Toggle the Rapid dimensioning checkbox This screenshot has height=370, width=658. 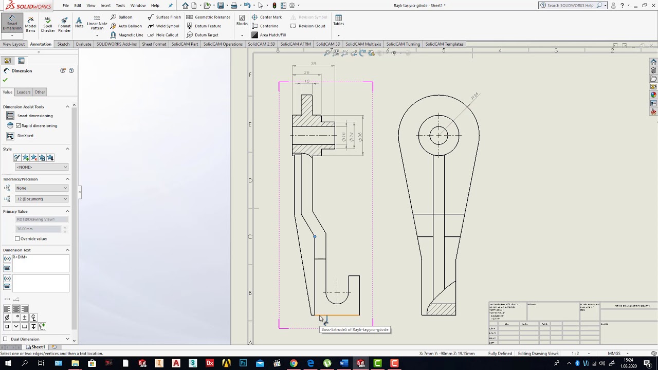coord(19,125)
